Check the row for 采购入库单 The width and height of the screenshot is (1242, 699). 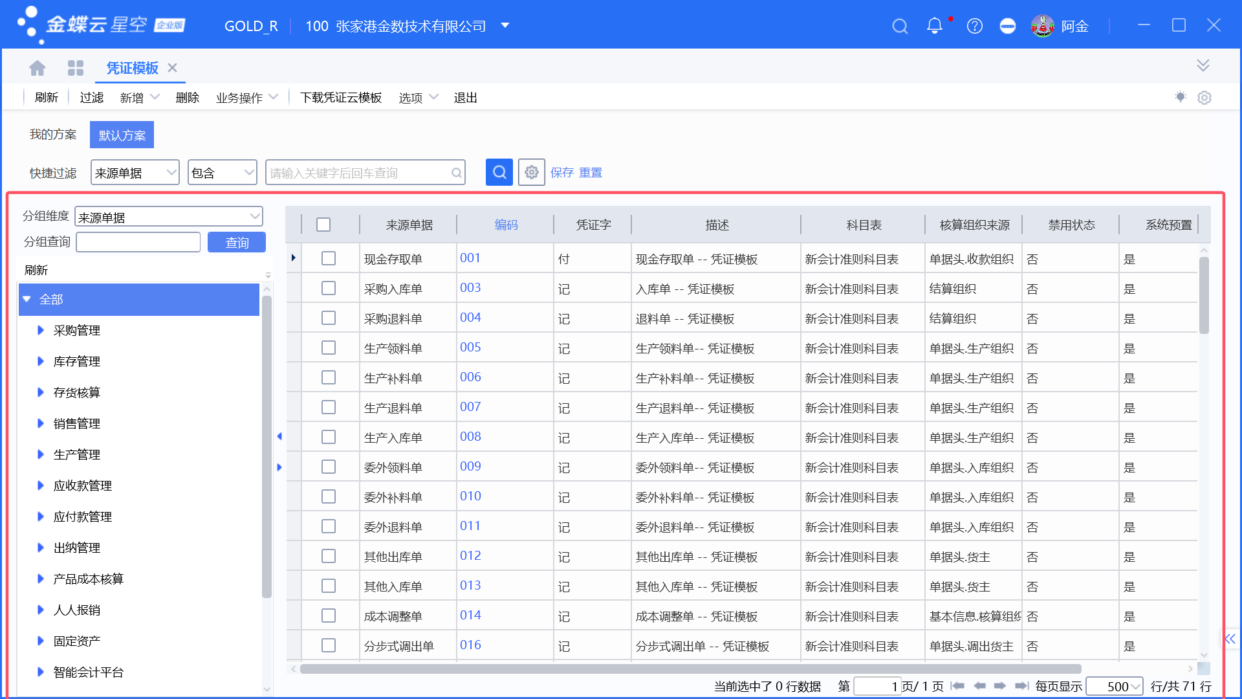329,288
